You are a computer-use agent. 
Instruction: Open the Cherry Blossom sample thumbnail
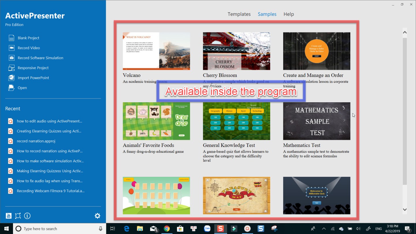(x=236, y=51)
